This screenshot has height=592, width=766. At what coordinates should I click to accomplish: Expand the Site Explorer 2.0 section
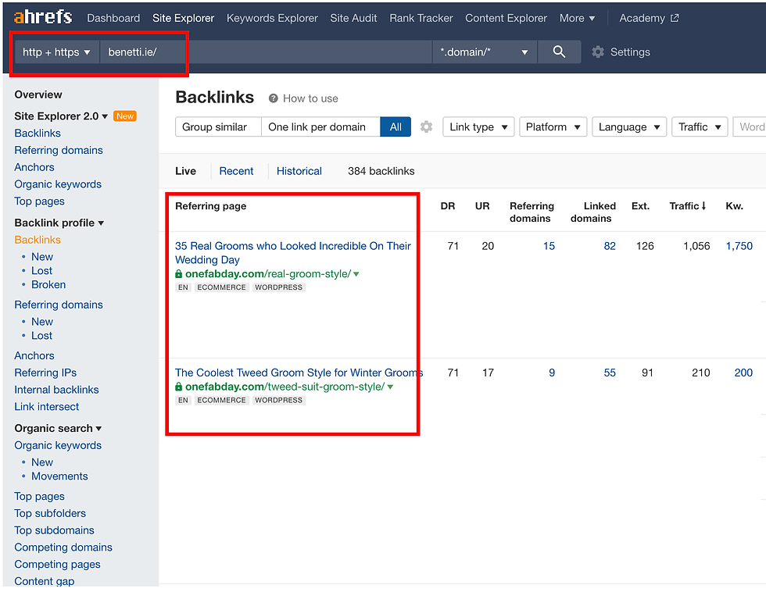click(x=61, y=116)
